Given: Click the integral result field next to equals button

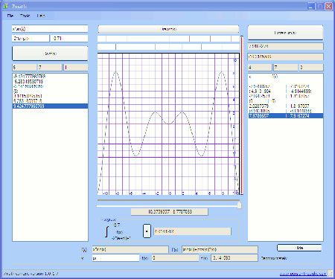Looking at the screenshot, I should [x=192, y=231].
